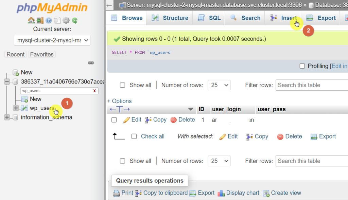Click the Export link in Query results operations
The height and width of the screenshot is (200, 348).
click(x=202, y=193)
